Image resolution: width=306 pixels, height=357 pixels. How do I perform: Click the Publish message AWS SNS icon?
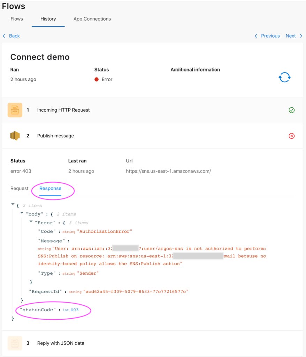click(x=15, y=136)
